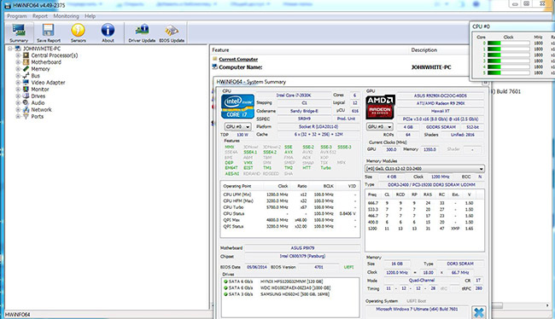Open the Program menu
555x319 pixels.
pyautogui.click(x=16, y=16)
